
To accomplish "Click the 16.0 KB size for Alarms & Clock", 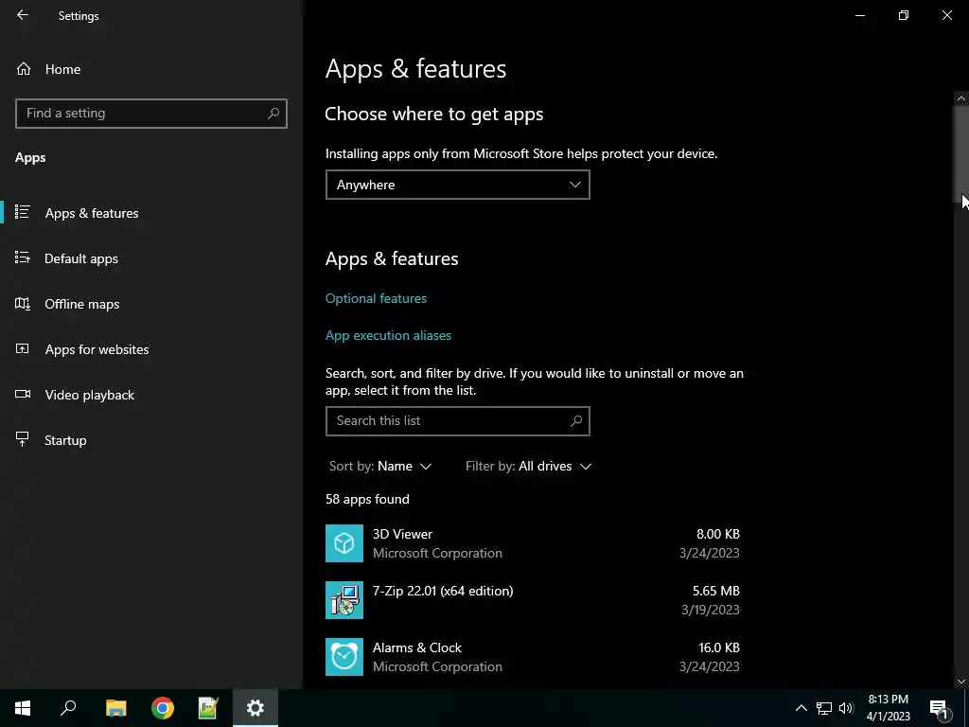I will tap(719, 647).
